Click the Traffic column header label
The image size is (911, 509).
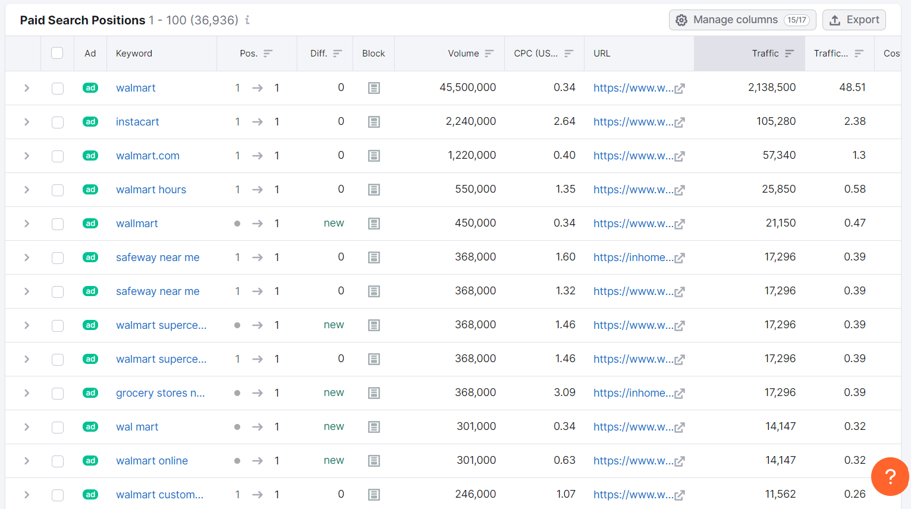click(765, 54)
